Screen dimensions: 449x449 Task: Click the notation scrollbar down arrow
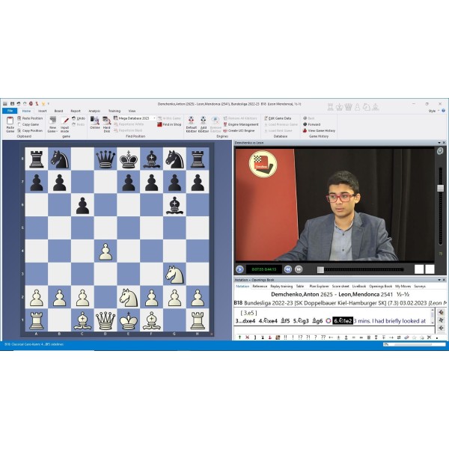click(433, 323)
